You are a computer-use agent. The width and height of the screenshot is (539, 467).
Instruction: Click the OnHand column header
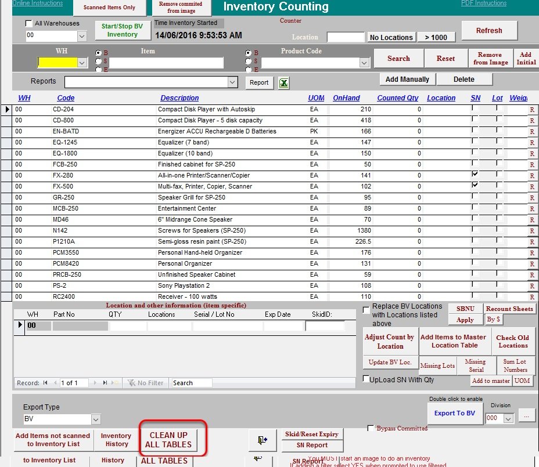(346, 98)
